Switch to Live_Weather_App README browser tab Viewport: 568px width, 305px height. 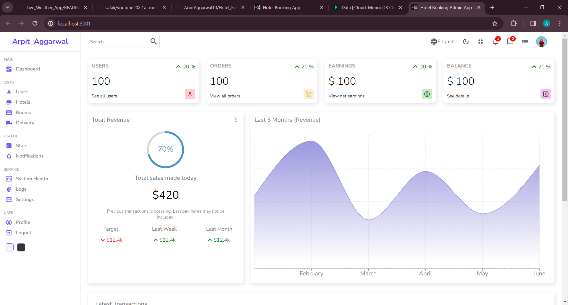tap(52, 8)
